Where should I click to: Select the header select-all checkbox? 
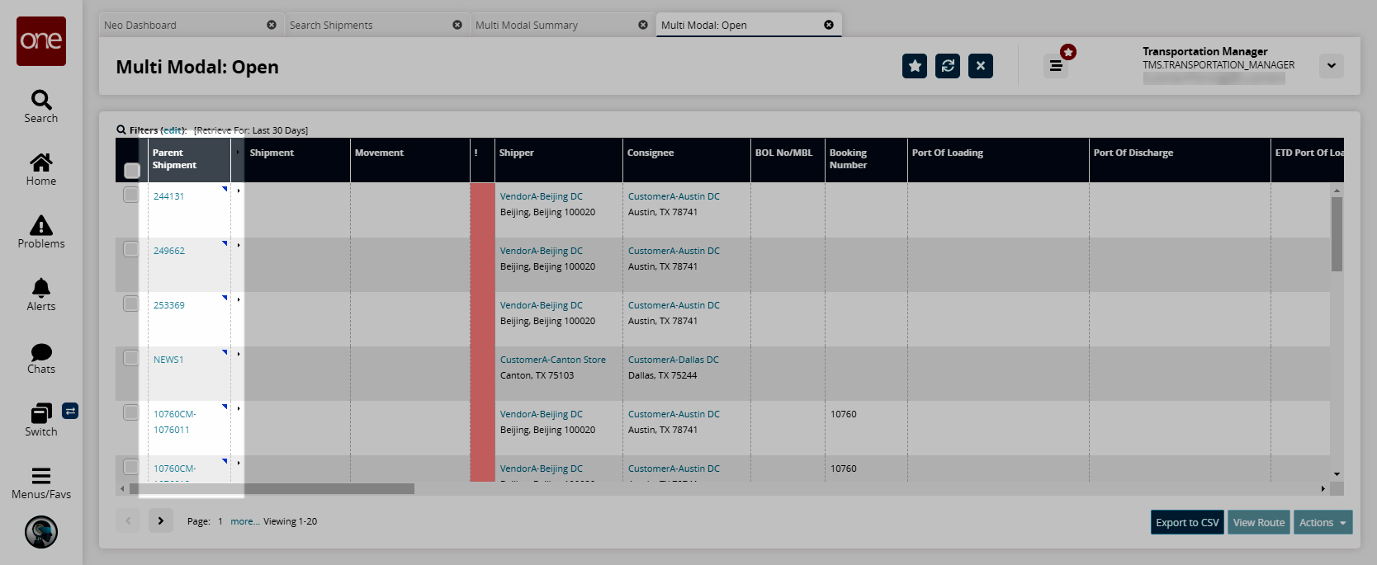point(132,171)
